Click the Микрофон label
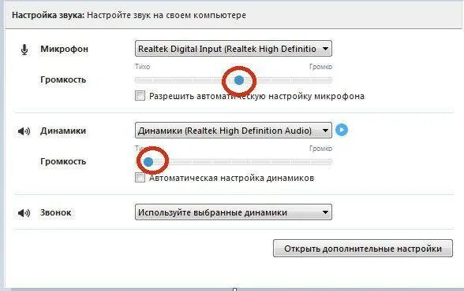The image size is (464, 291). (x=64, y=49)
